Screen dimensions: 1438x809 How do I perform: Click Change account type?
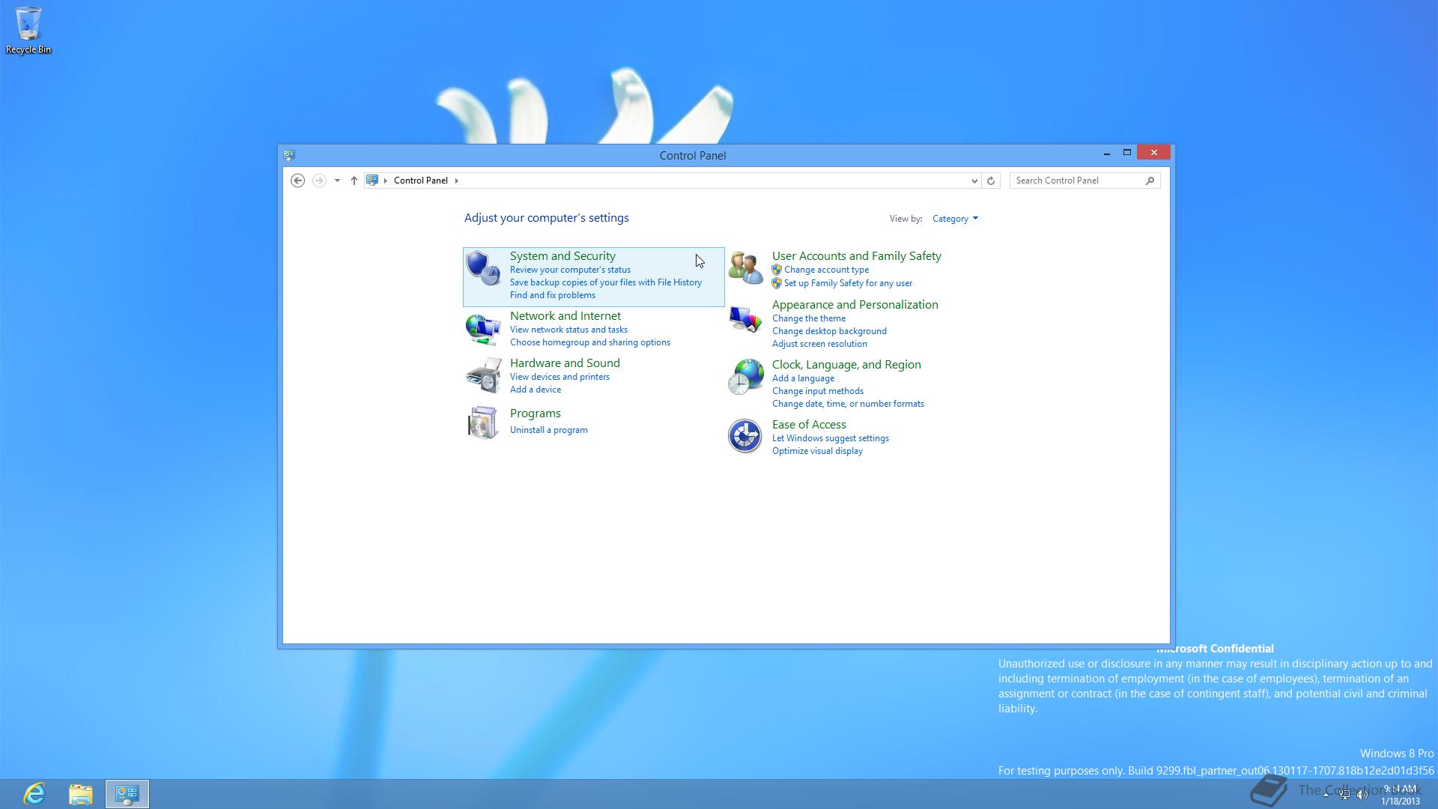(826, 270)
